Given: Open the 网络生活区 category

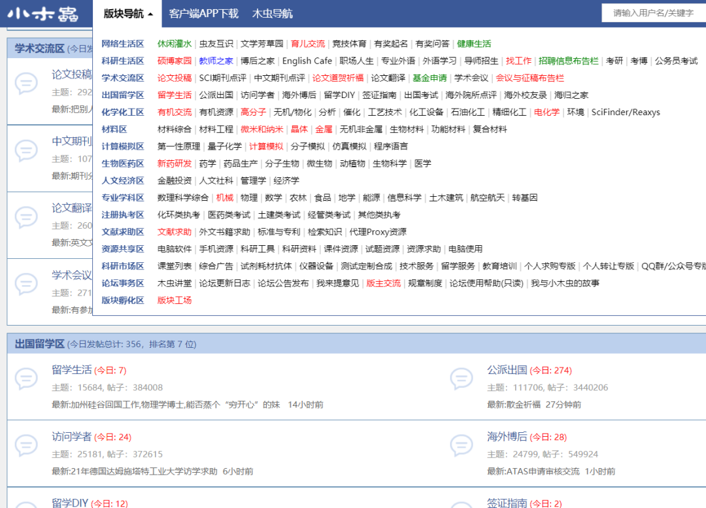Looking at the screenshot, I should coord(122,44).
